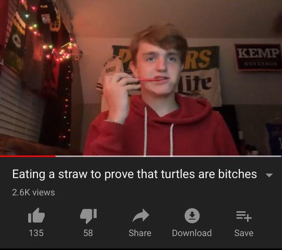Click the video title text
Image resolution: width=282 pixels, height=250 pixels.
[x=135, y=174]
